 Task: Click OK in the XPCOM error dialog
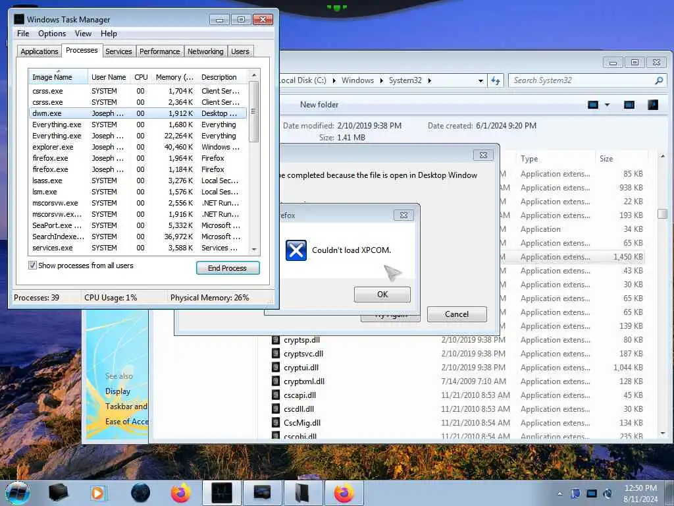click(x=382, y=295)
